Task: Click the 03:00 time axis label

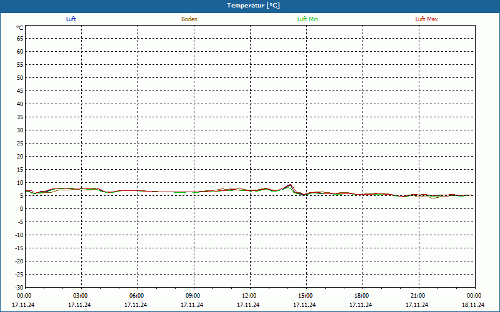Action: coord(80,296)
